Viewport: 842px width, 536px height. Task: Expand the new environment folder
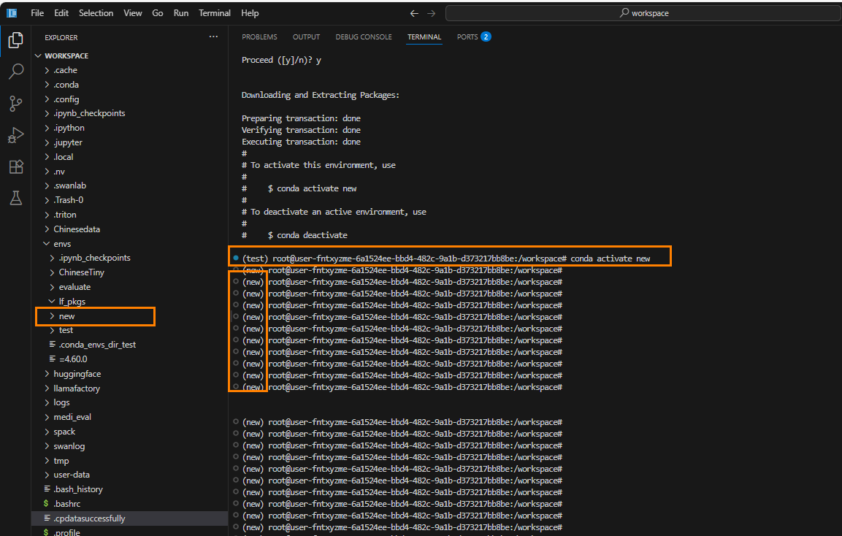click(66, 316)
